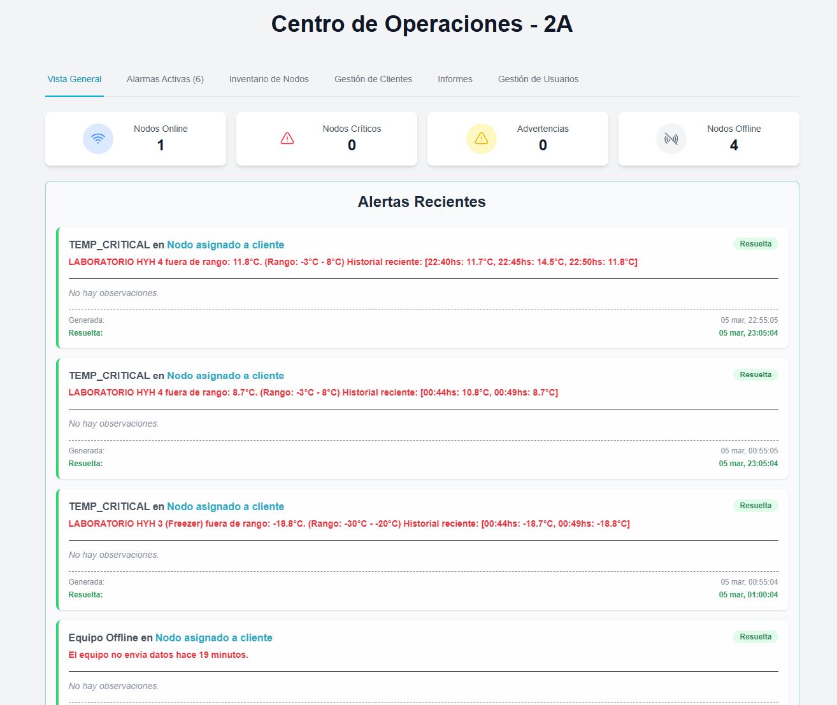Click the 'Resuelta:' label in the 8.7°C alert
Viewport: 837px width, 705px height.
[x=86, y=464]
